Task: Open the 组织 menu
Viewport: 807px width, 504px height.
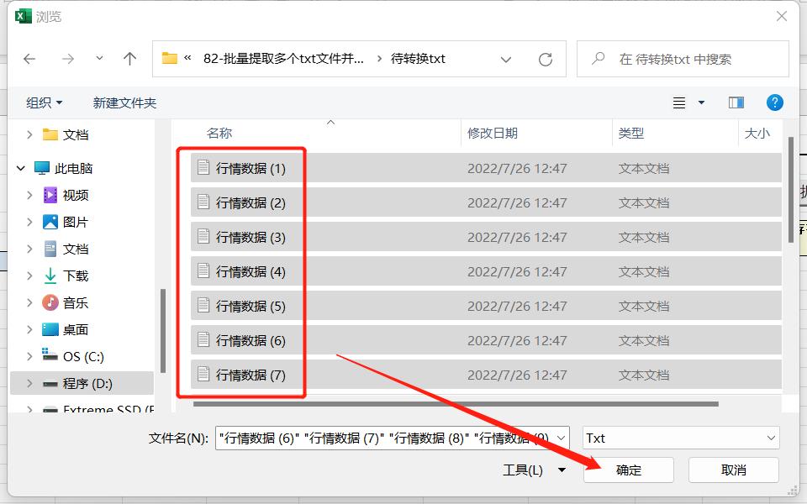Action: (40, 102)
